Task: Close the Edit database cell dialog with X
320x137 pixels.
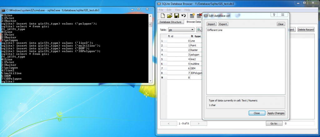Action: click(x=282, y=15)
